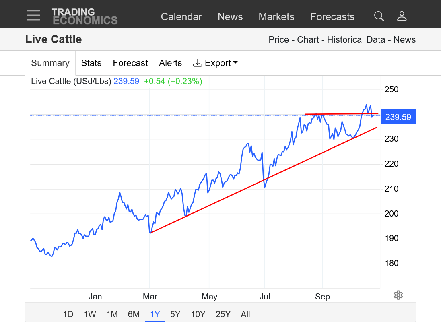441x330 pixels.
Task: Switch to the Stats tab
Action: coord(91,63)
